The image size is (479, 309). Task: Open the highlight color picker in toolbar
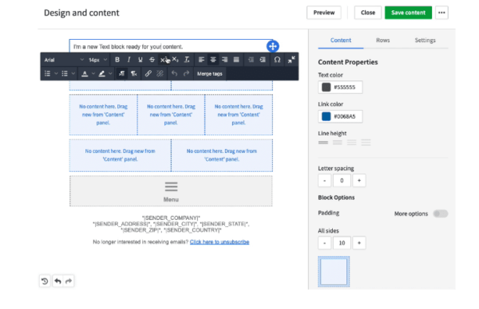point(101,73)
